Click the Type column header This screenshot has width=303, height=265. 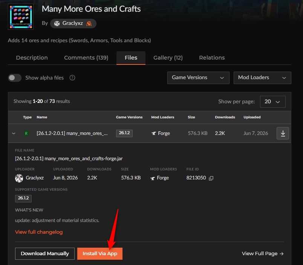(x=27, y=117)
